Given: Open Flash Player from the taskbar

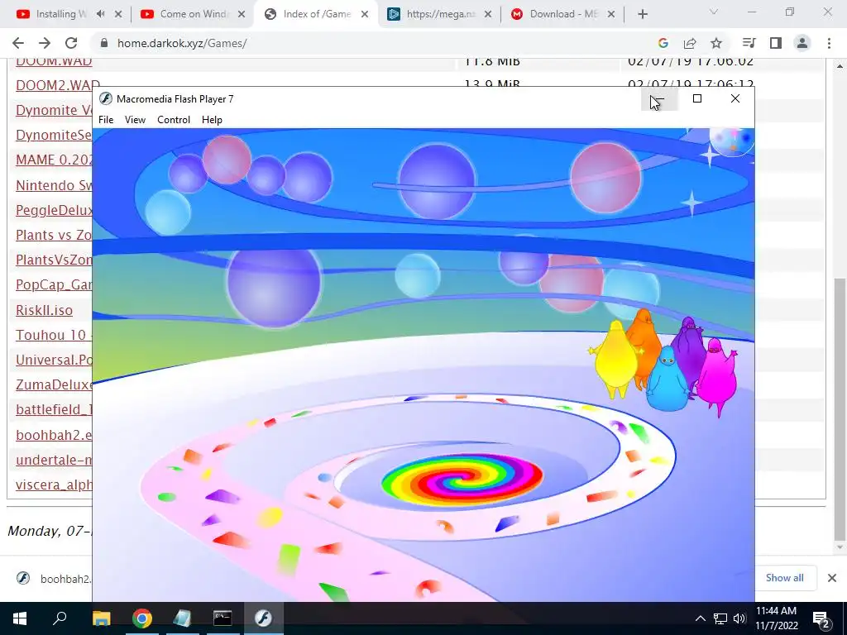Looking at the screenshot, I should point(263,618).
